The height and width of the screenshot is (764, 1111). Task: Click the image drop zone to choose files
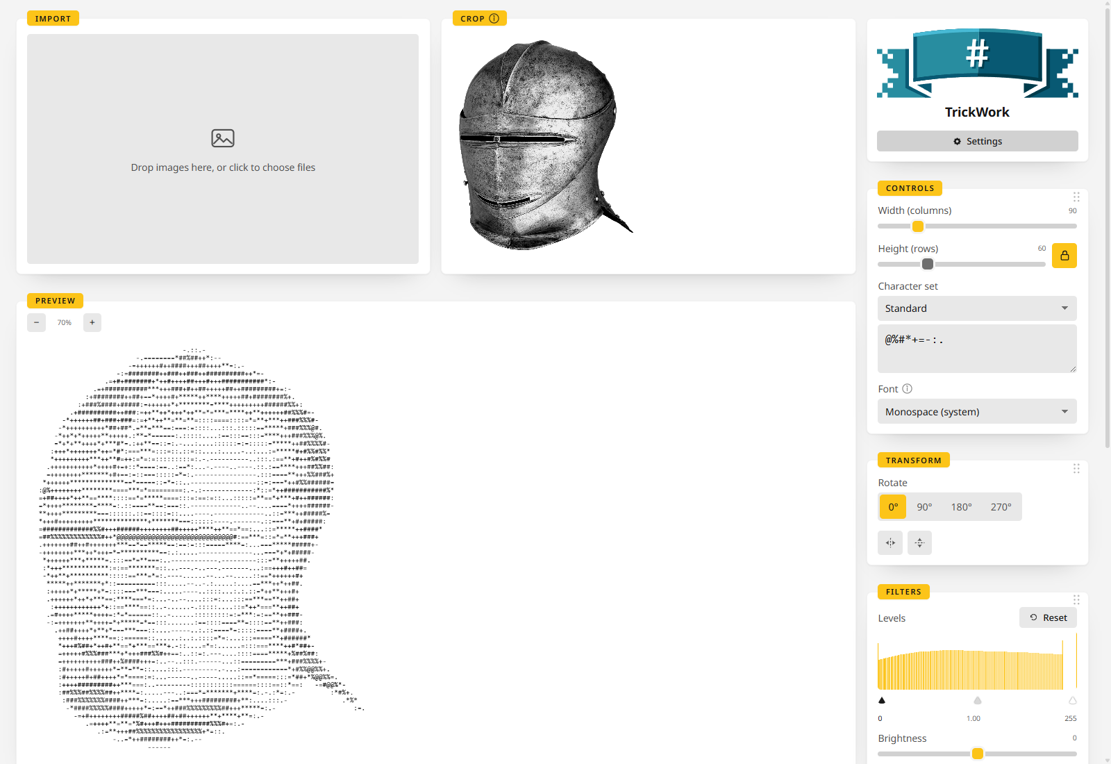[x=223, y=149]
